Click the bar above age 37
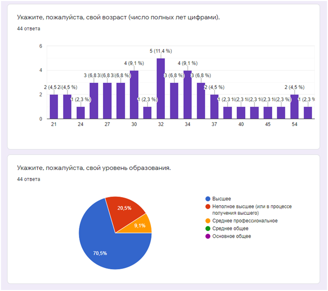328x291 pixels. [214, 107]
